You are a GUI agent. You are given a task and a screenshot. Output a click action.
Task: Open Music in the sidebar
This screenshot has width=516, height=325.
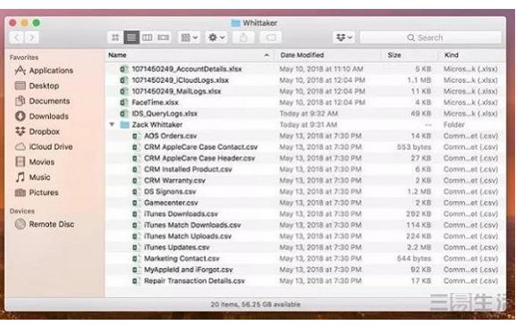33,178
